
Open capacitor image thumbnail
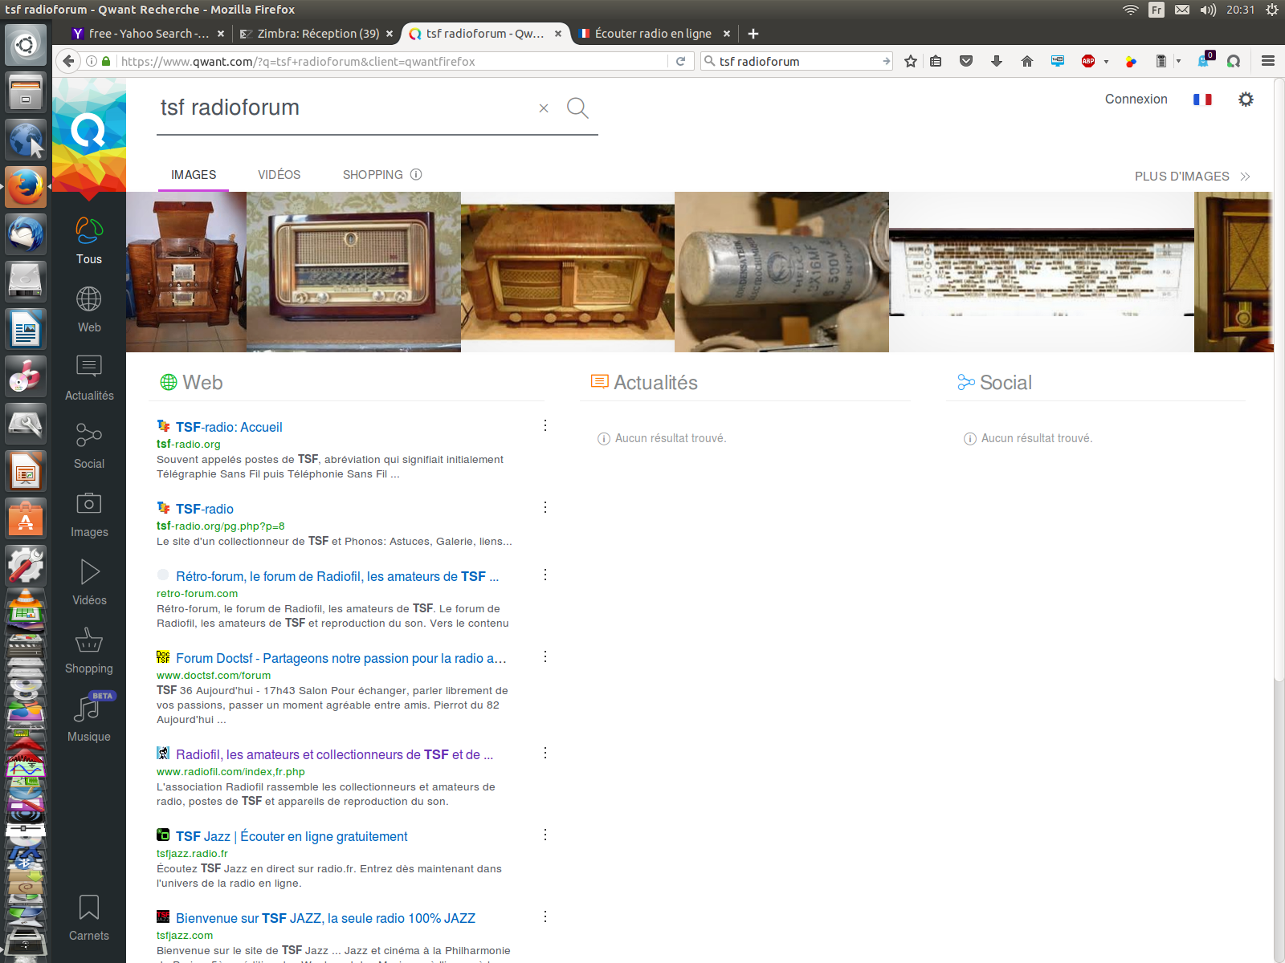pos(781,272)
